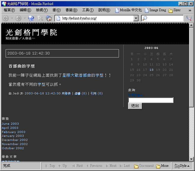The height and width of the screenshot is (171, 195).
Task: Click the address bar URL field
Action: (97, 18)
